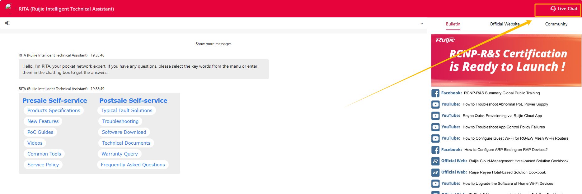Select Software Download option
This screenshot has width=582, height=194.
[124, 132]
